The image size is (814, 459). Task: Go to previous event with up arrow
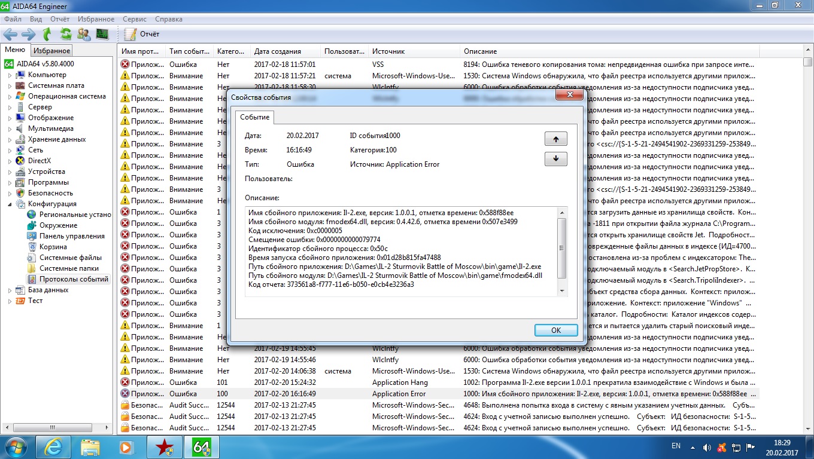point(556,139)
